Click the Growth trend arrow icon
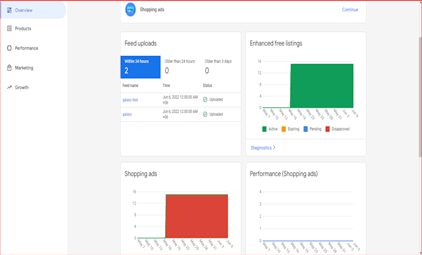 point(9,87)
